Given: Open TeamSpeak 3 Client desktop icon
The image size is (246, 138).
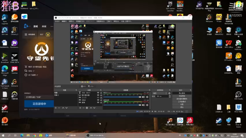Looking at the screenshot, I should tap(5, 84).
